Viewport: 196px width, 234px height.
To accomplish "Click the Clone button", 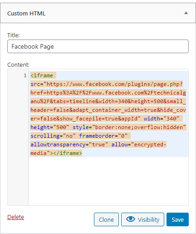I will [106, 219].
